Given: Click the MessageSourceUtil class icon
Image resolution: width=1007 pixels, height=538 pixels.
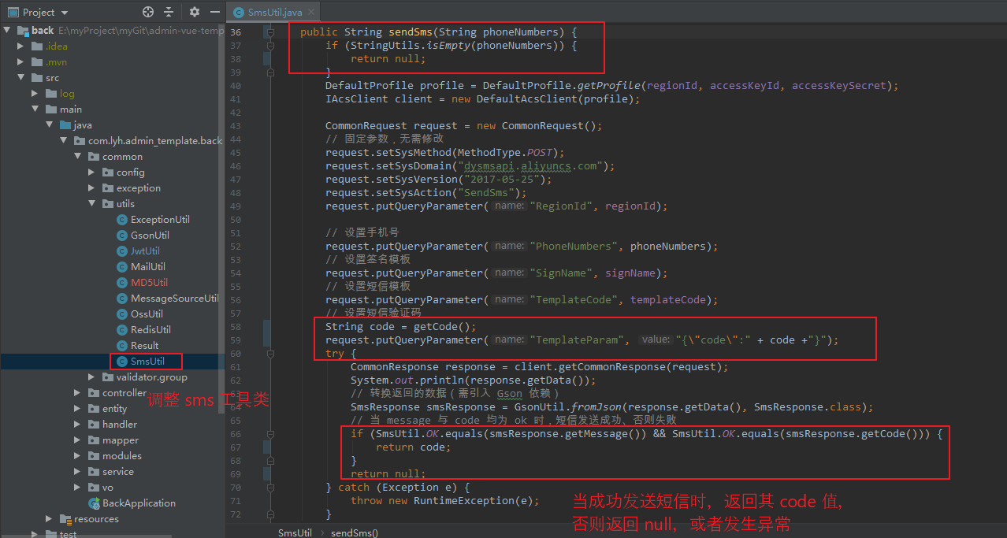Looking at the screenshot, I should 122,299.
